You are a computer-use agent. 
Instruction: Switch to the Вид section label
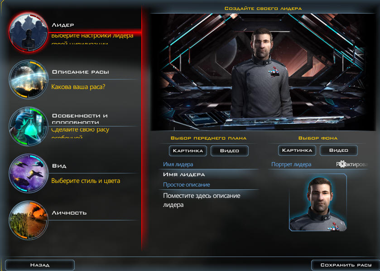tap(59, 166)
